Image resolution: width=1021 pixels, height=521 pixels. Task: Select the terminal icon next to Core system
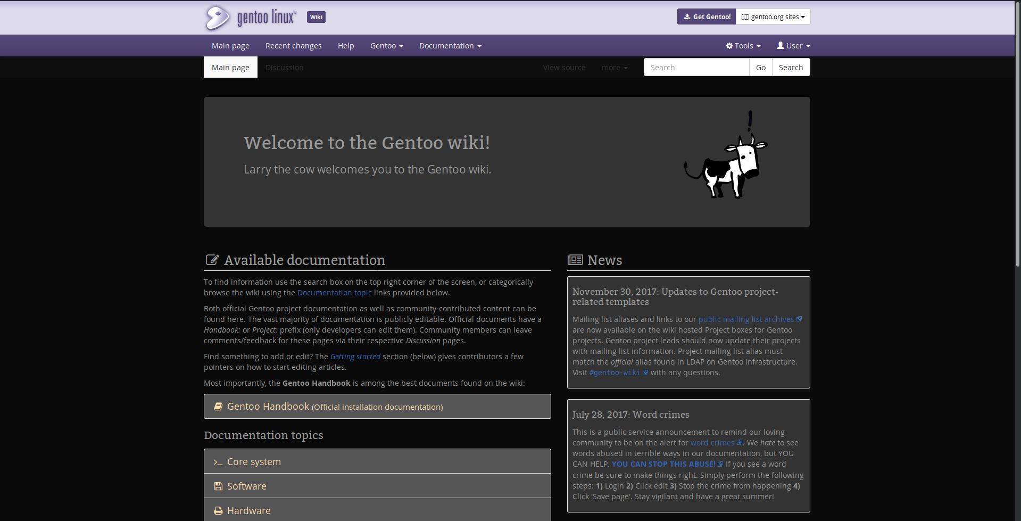(x=218, y=462)
